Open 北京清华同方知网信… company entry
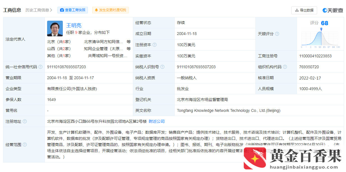The width and height of the screenshot is (346, 172). (x=104, y=42)
